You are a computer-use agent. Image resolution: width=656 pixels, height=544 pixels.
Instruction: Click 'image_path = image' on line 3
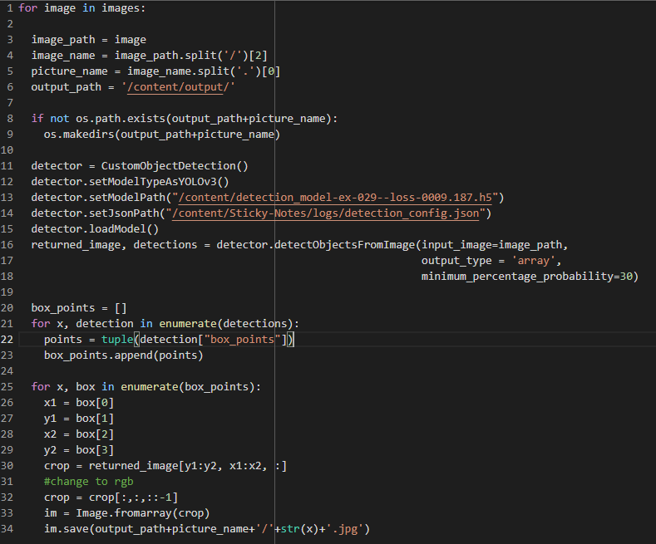[x=89, y=40]
